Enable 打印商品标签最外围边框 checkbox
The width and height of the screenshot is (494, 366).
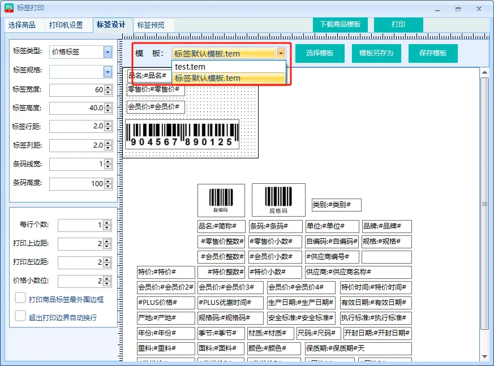point(20,298)
